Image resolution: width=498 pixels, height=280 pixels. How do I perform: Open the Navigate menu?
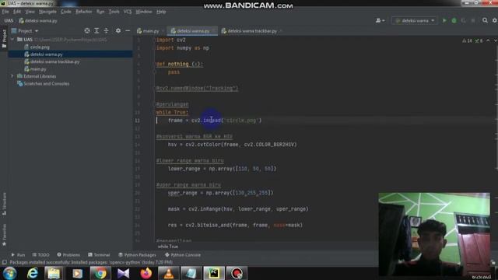47,12
